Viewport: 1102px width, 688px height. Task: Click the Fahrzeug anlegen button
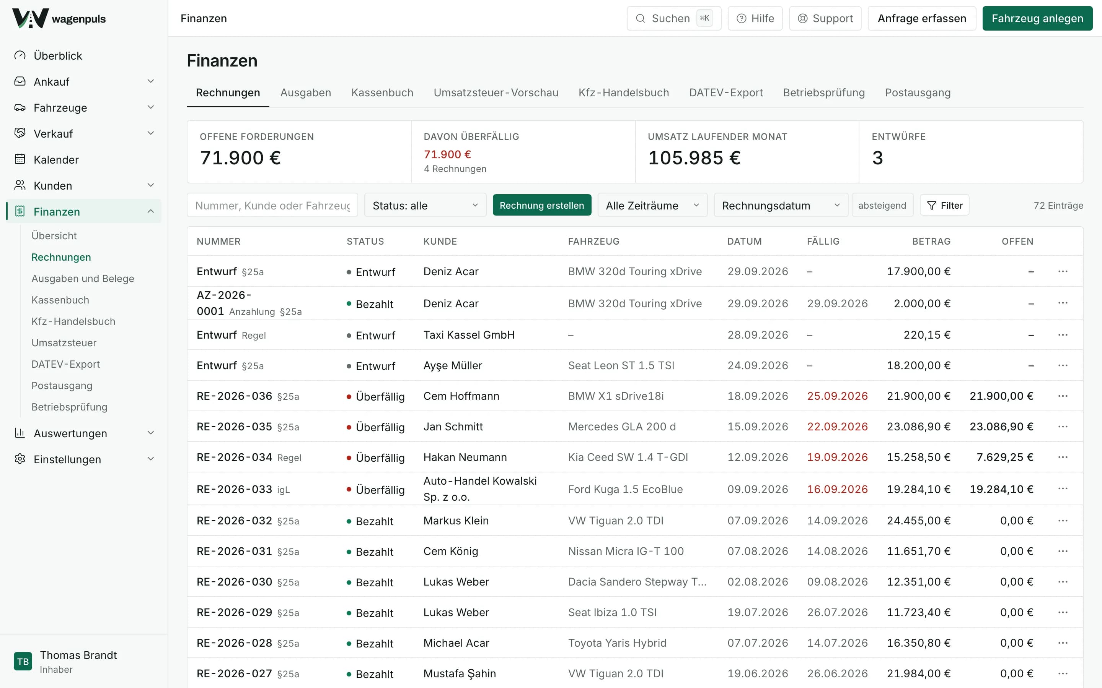coord(1037,18)
